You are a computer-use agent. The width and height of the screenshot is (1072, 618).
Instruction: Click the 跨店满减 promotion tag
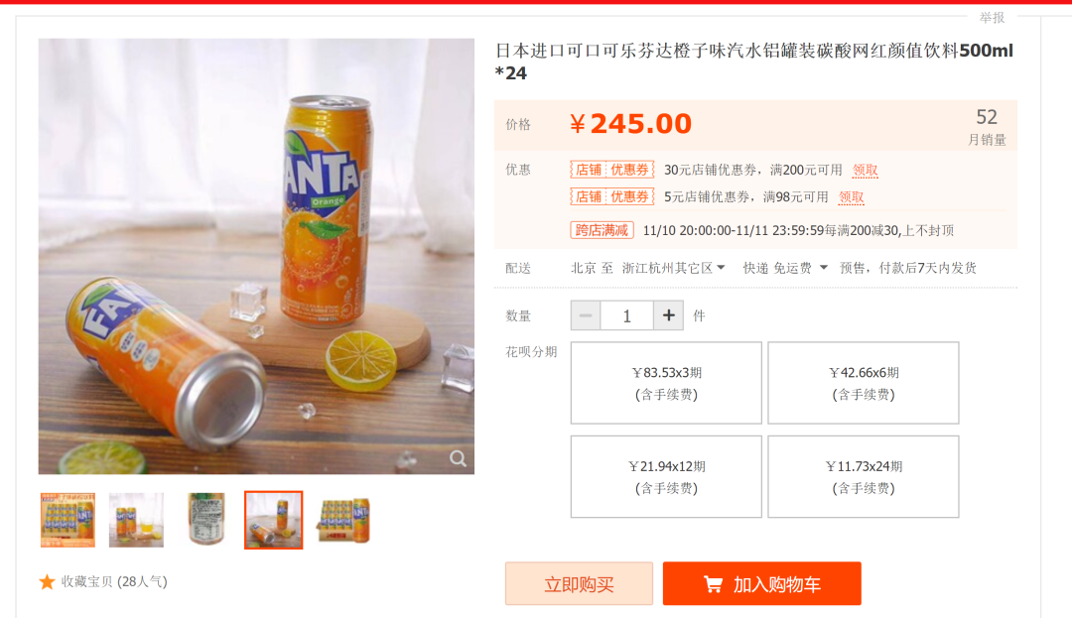tap(602, 230)
